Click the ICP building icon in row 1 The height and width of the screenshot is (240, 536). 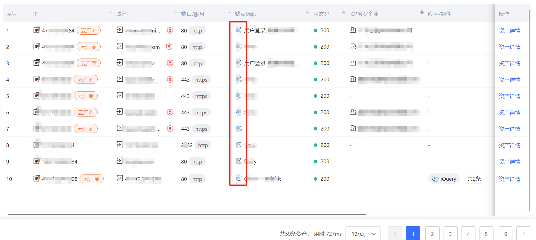[x=353, y=30]
